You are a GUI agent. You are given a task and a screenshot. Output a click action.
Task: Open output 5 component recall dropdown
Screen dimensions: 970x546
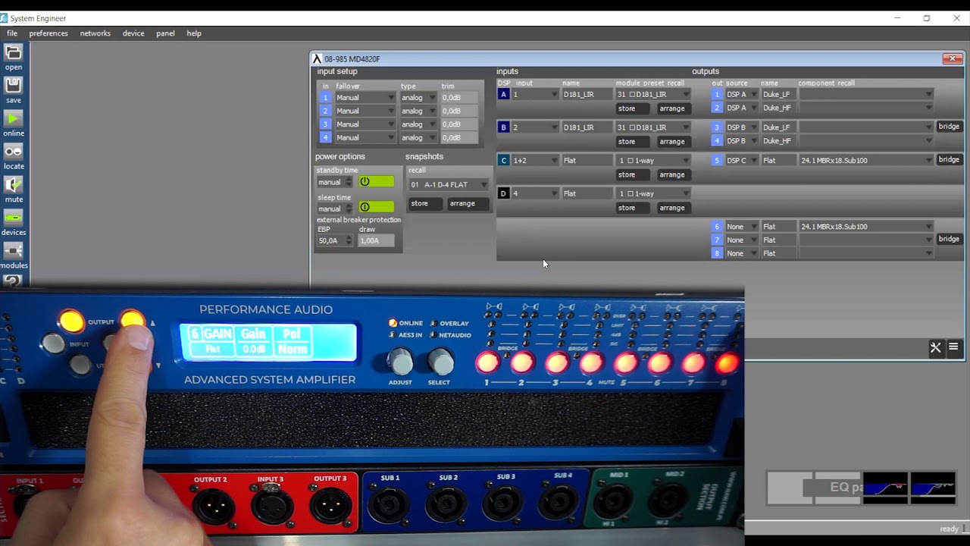[866, 161]
